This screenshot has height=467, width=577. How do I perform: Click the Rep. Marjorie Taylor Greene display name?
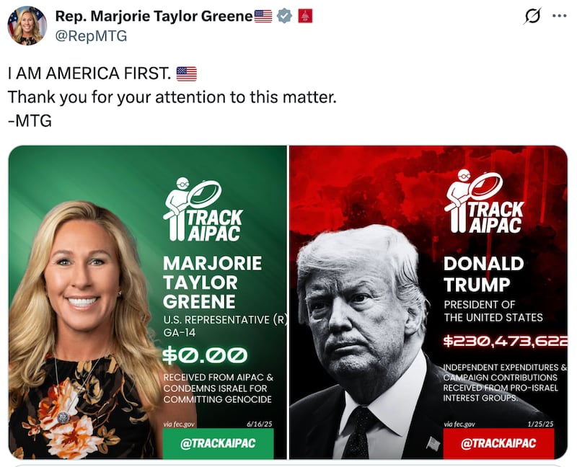point(154,16)
